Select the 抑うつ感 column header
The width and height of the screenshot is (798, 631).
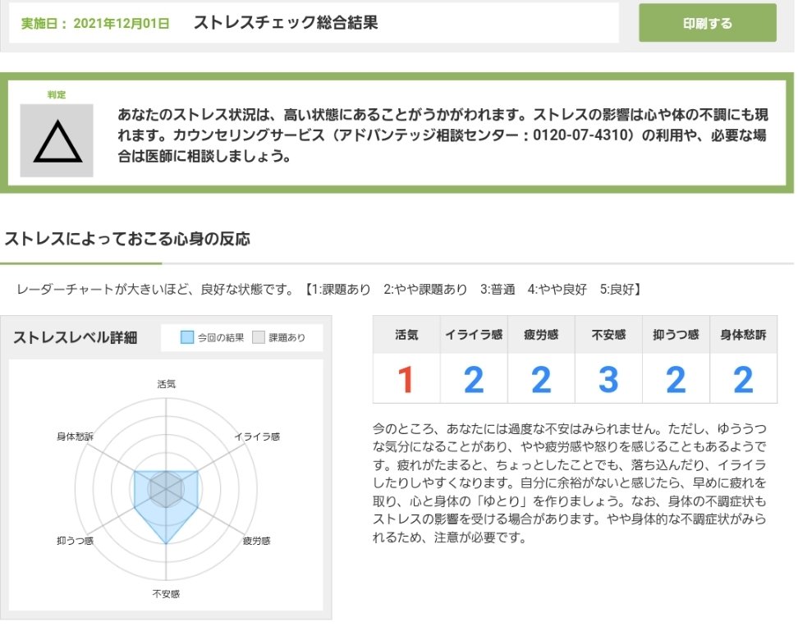(x=676, y=335)
